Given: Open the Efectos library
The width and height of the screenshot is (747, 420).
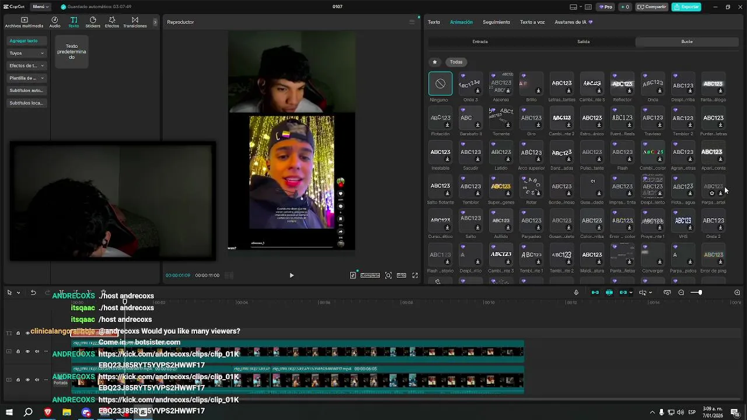Looking at the screenshot, I should click(x=112, y=22).
